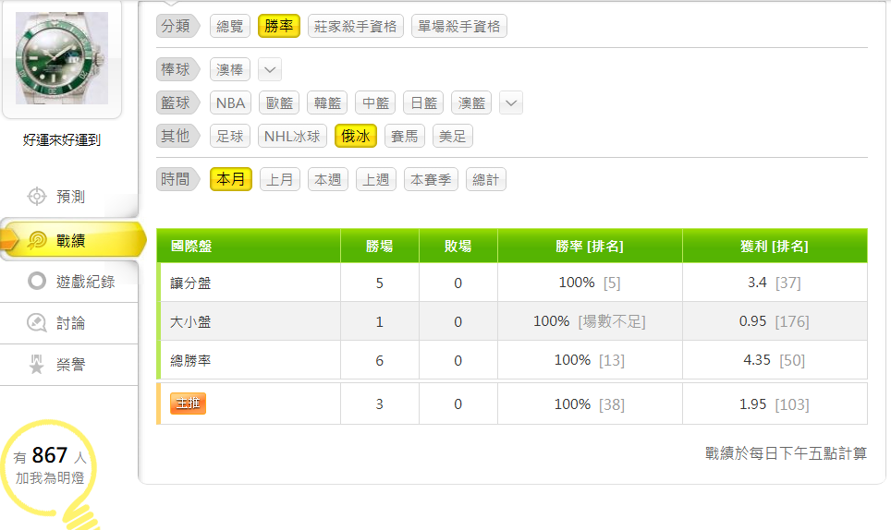Click the 場數不足 note in 大小盤 row

(x=612, y=321)
